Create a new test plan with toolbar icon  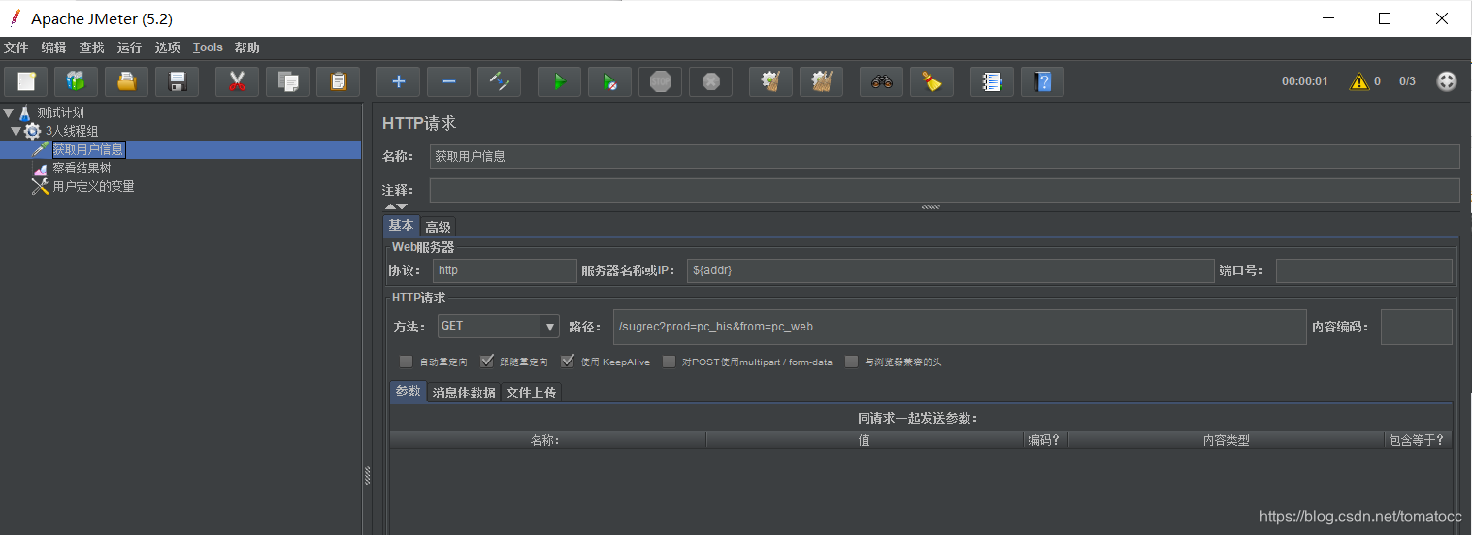click(26, 81)
